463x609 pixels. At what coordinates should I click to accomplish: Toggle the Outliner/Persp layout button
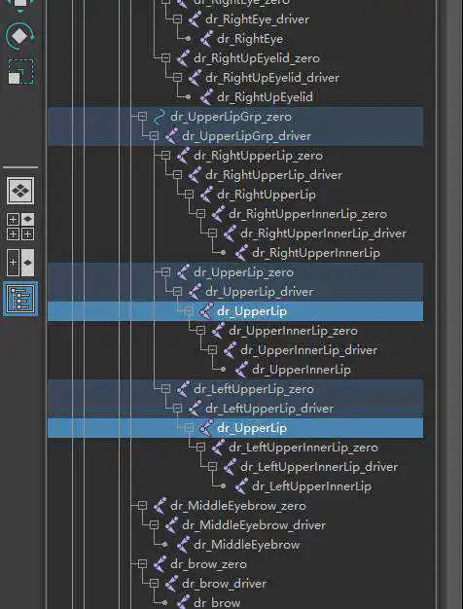[20, 299]
